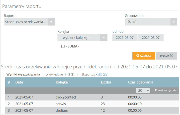Click the Parametry raportu heading
180x115 pixels.
(22, 6)
